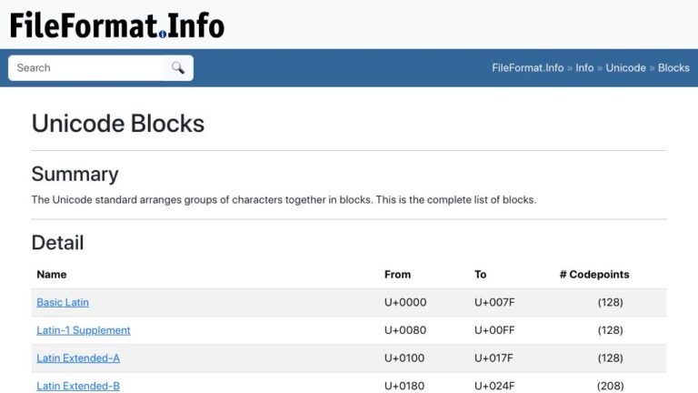Click U+00FF in the Latin-1 Supplement row
This screenshot has width=698, height=393.
(494, 330)
